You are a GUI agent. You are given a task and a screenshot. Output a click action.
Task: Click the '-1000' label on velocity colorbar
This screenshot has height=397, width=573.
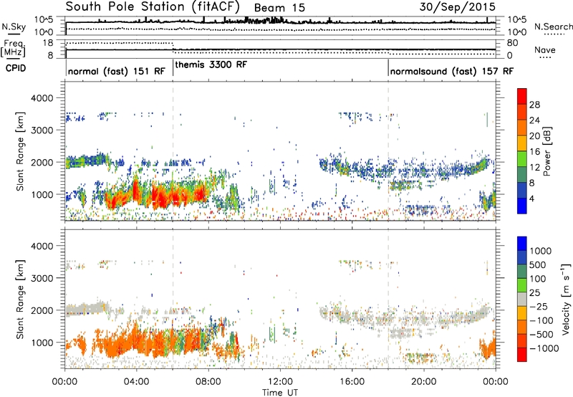click(544, 348)
